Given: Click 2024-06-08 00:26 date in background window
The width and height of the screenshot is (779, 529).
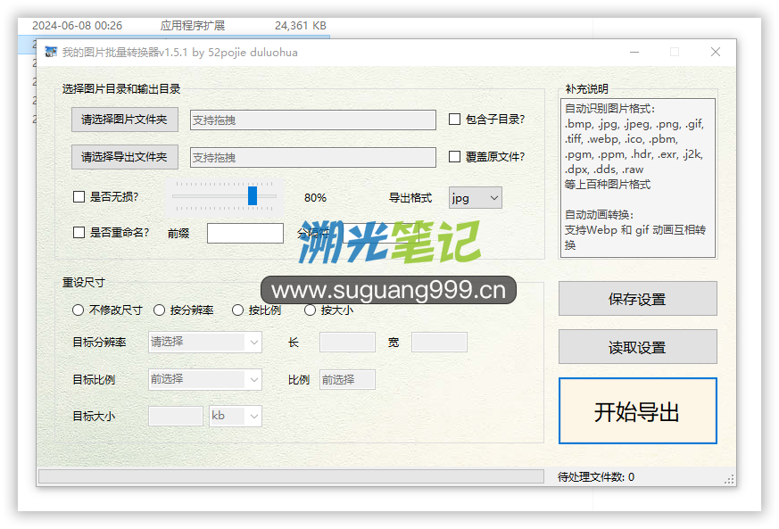Looking at the screenshot, I should [x=77, y=26].
